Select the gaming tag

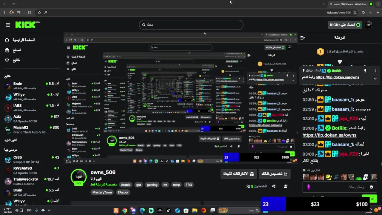(x=152, y=185)
